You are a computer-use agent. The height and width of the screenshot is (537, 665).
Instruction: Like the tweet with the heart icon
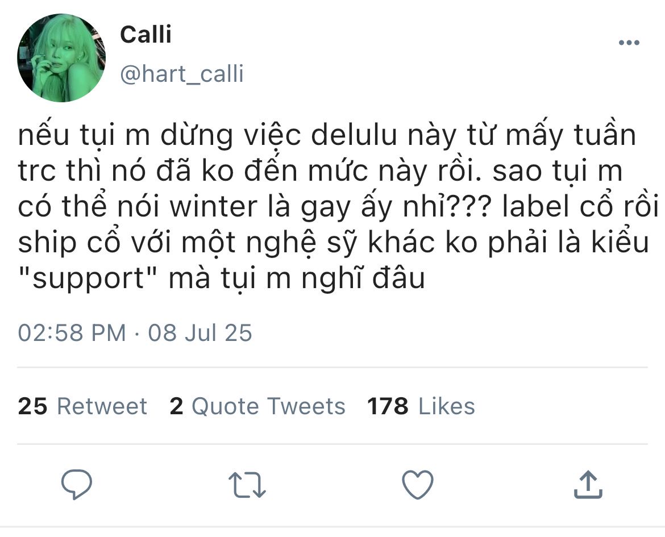[418, 485]
